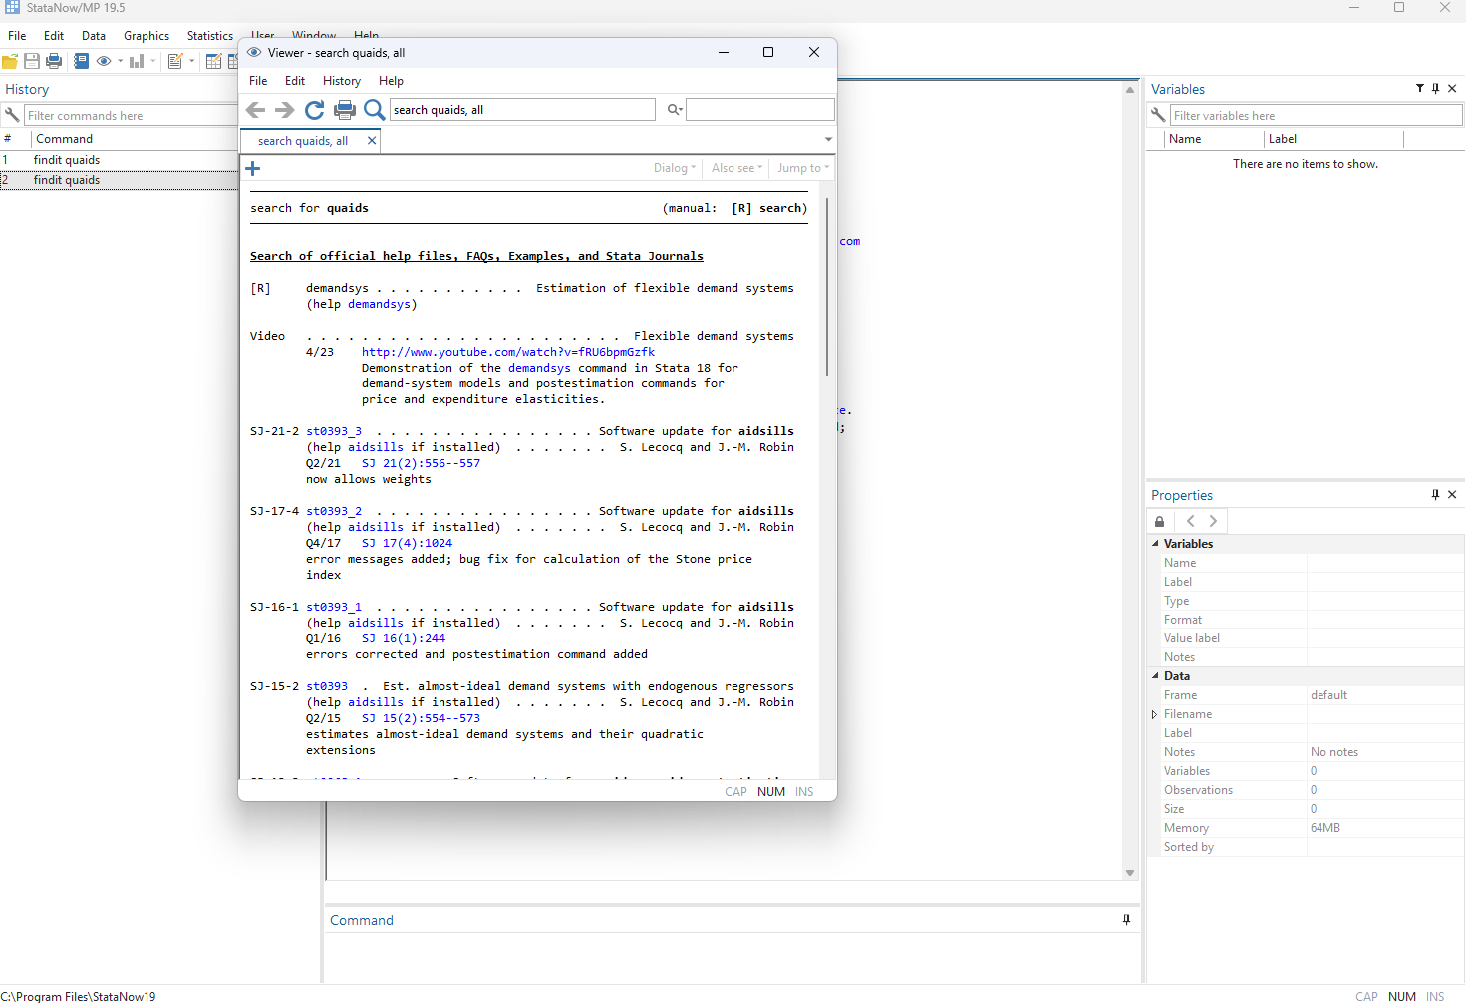
Task: Open the Jump to dropdown
Action: pos(803,168)
